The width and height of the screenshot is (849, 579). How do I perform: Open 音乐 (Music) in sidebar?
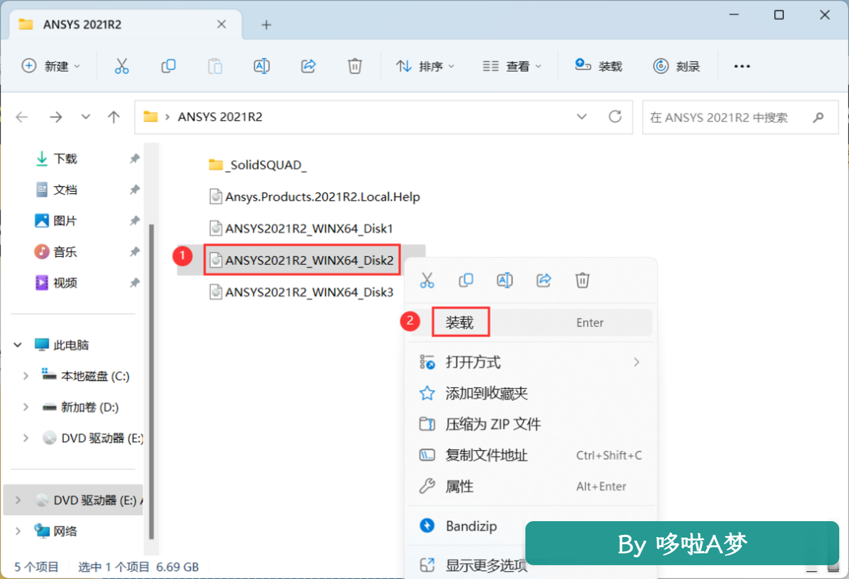[65, 252]
